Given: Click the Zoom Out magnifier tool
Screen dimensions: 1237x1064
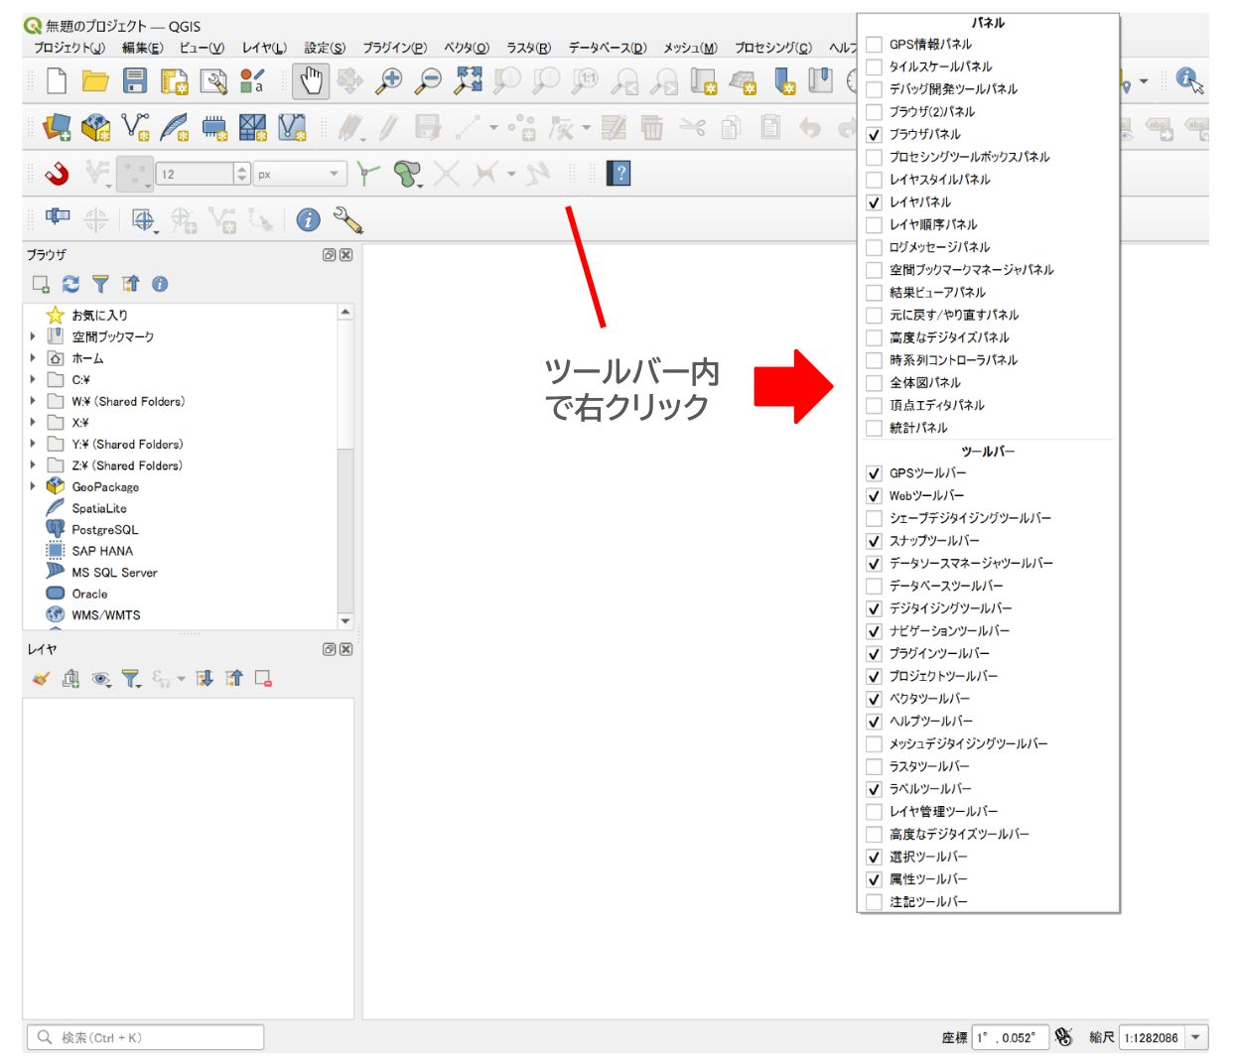Looking at the screenshot, I should click(428, 80).
